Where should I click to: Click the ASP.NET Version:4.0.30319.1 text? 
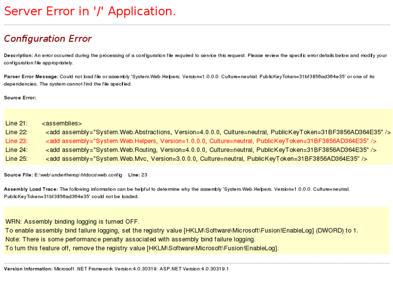click(194, 269)
